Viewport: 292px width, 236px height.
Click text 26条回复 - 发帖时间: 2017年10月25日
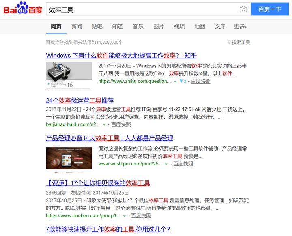[87, 193]
